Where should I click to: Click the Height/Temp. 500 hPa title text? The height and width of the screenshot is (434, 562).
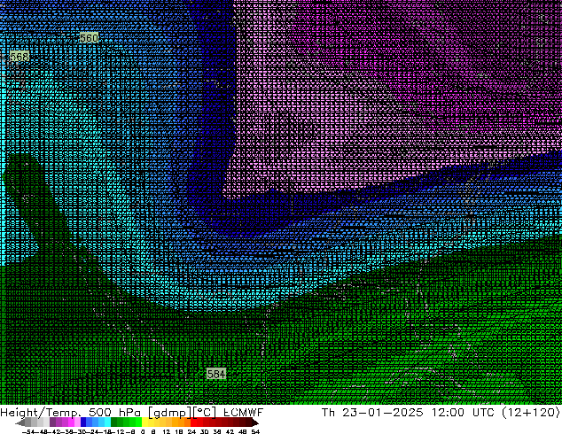[x=73, y=413]
